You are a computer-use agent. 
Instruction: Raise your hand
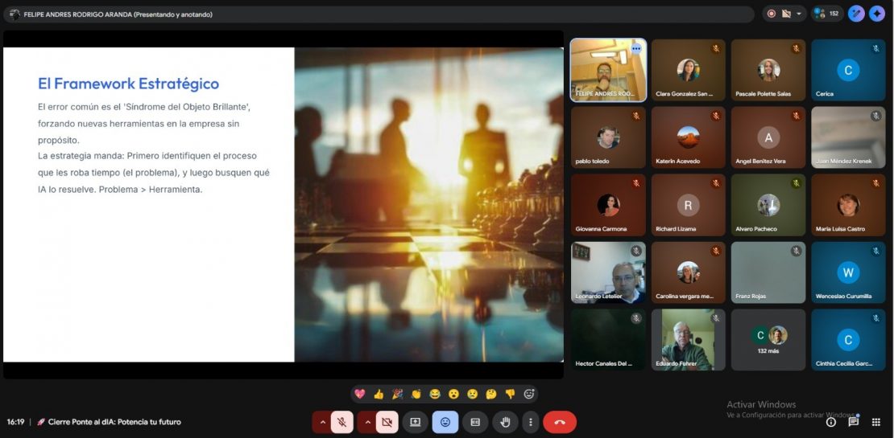pos(506,422)
